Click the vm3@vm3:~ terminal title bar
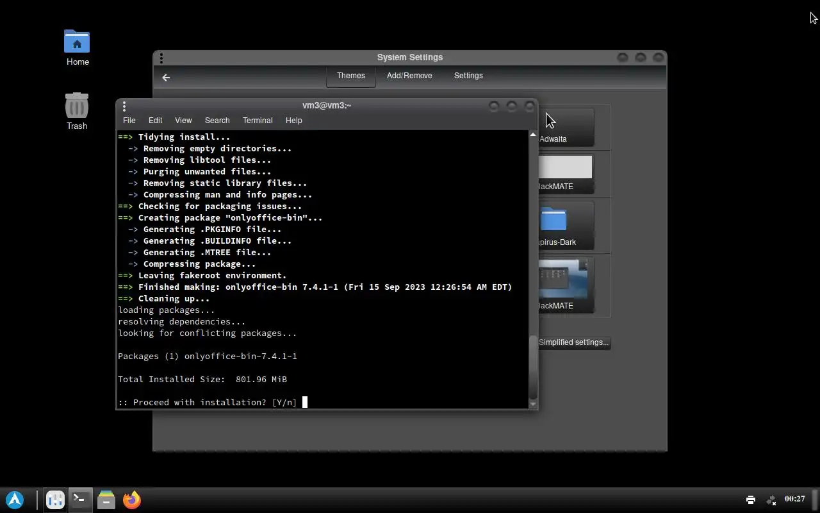This screenshot has width=820, height=513. (x=327, y=105)
